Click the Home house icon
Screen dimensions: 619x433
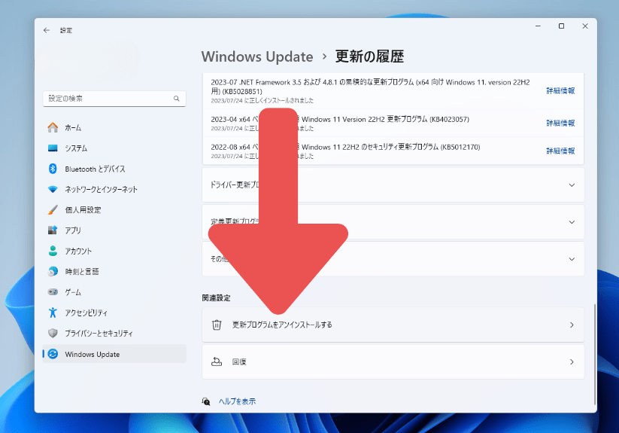53,127
